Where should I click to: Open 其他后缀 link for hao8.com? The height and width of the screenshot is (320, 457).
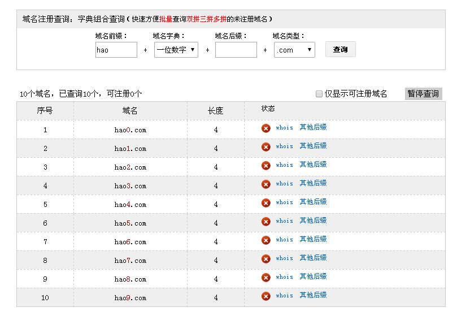[x=314, y=276]
